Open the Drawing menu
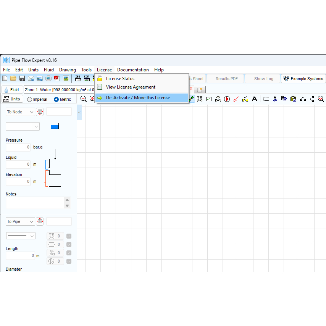 (x=67, y=70)
